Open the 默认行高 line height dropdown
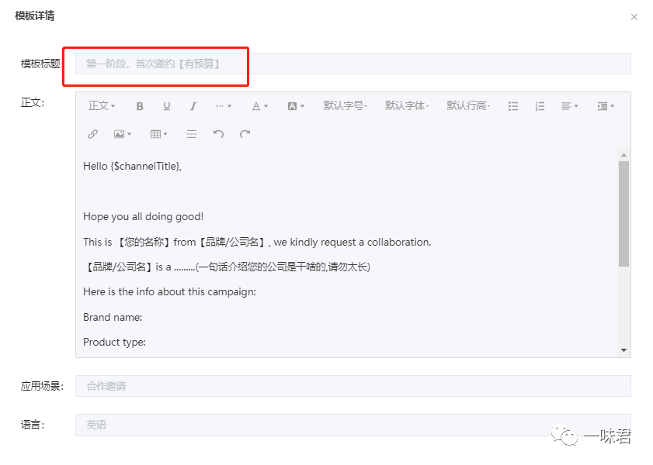 click(468, 106)
